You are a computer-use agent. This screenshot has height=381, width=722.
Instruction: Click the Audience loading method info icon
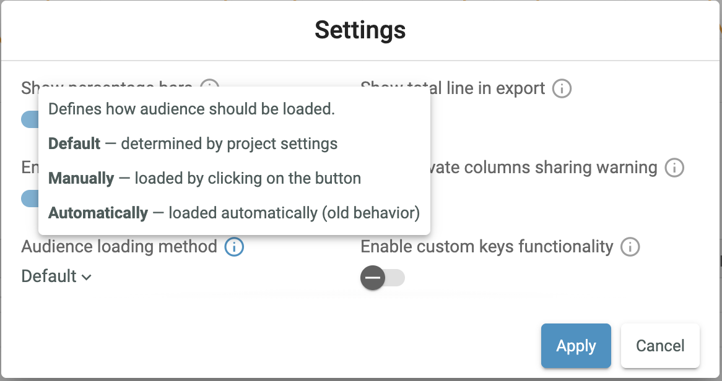coord(234,247)
